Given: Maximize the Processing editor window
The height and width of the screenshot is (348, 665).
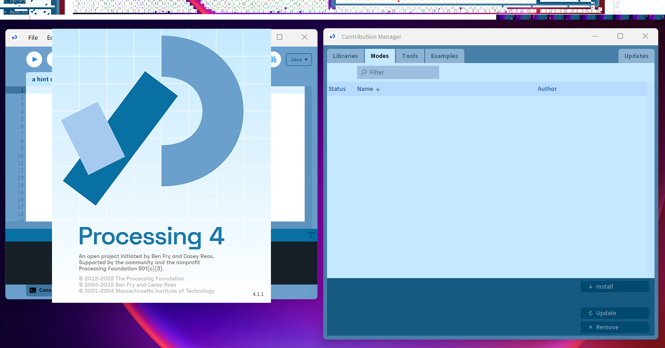Looking at the screenshot, I should (x=280, y=37).
